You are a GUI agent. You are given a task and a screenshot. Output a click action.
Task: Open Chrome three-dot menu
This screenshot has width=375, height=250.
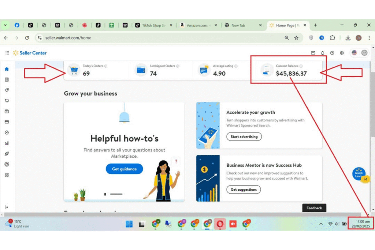(x=369, y=38)
